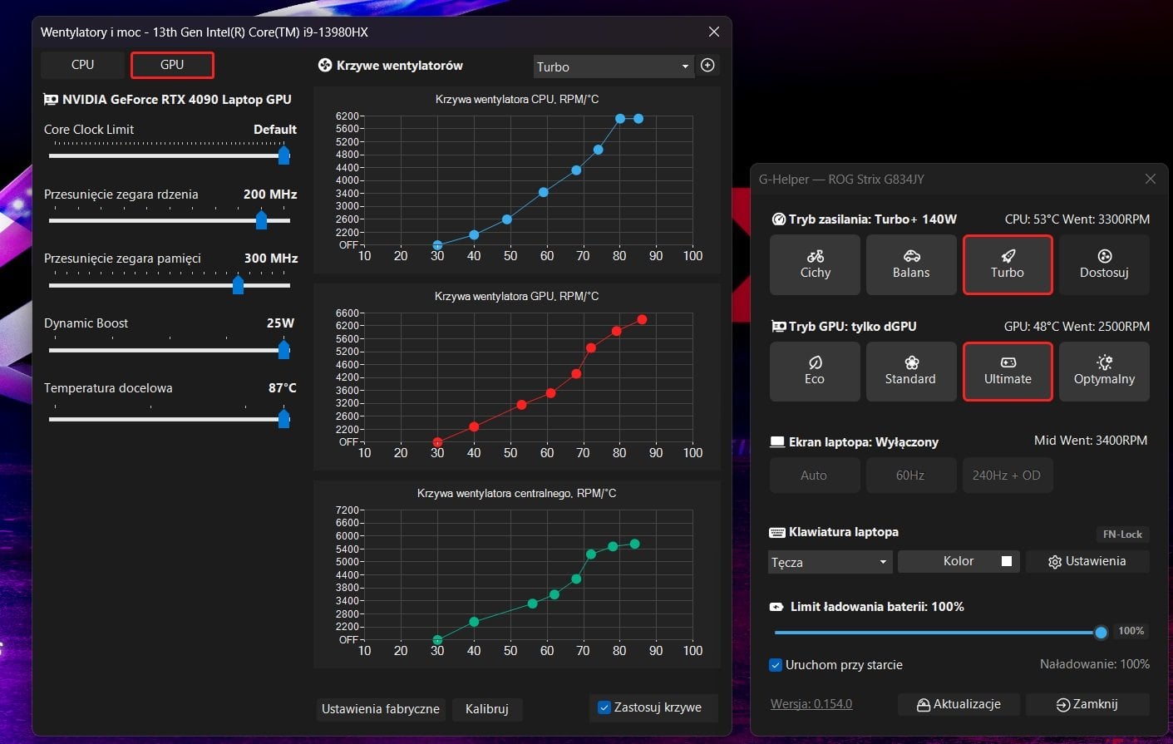Click the battery icon beside Limit ładowania baterii

(x=777, y=607)
